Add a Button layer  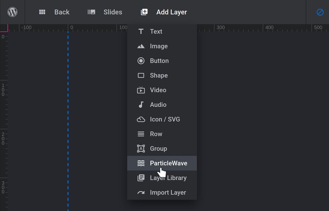pyautogui.click(x=162, y=61)
